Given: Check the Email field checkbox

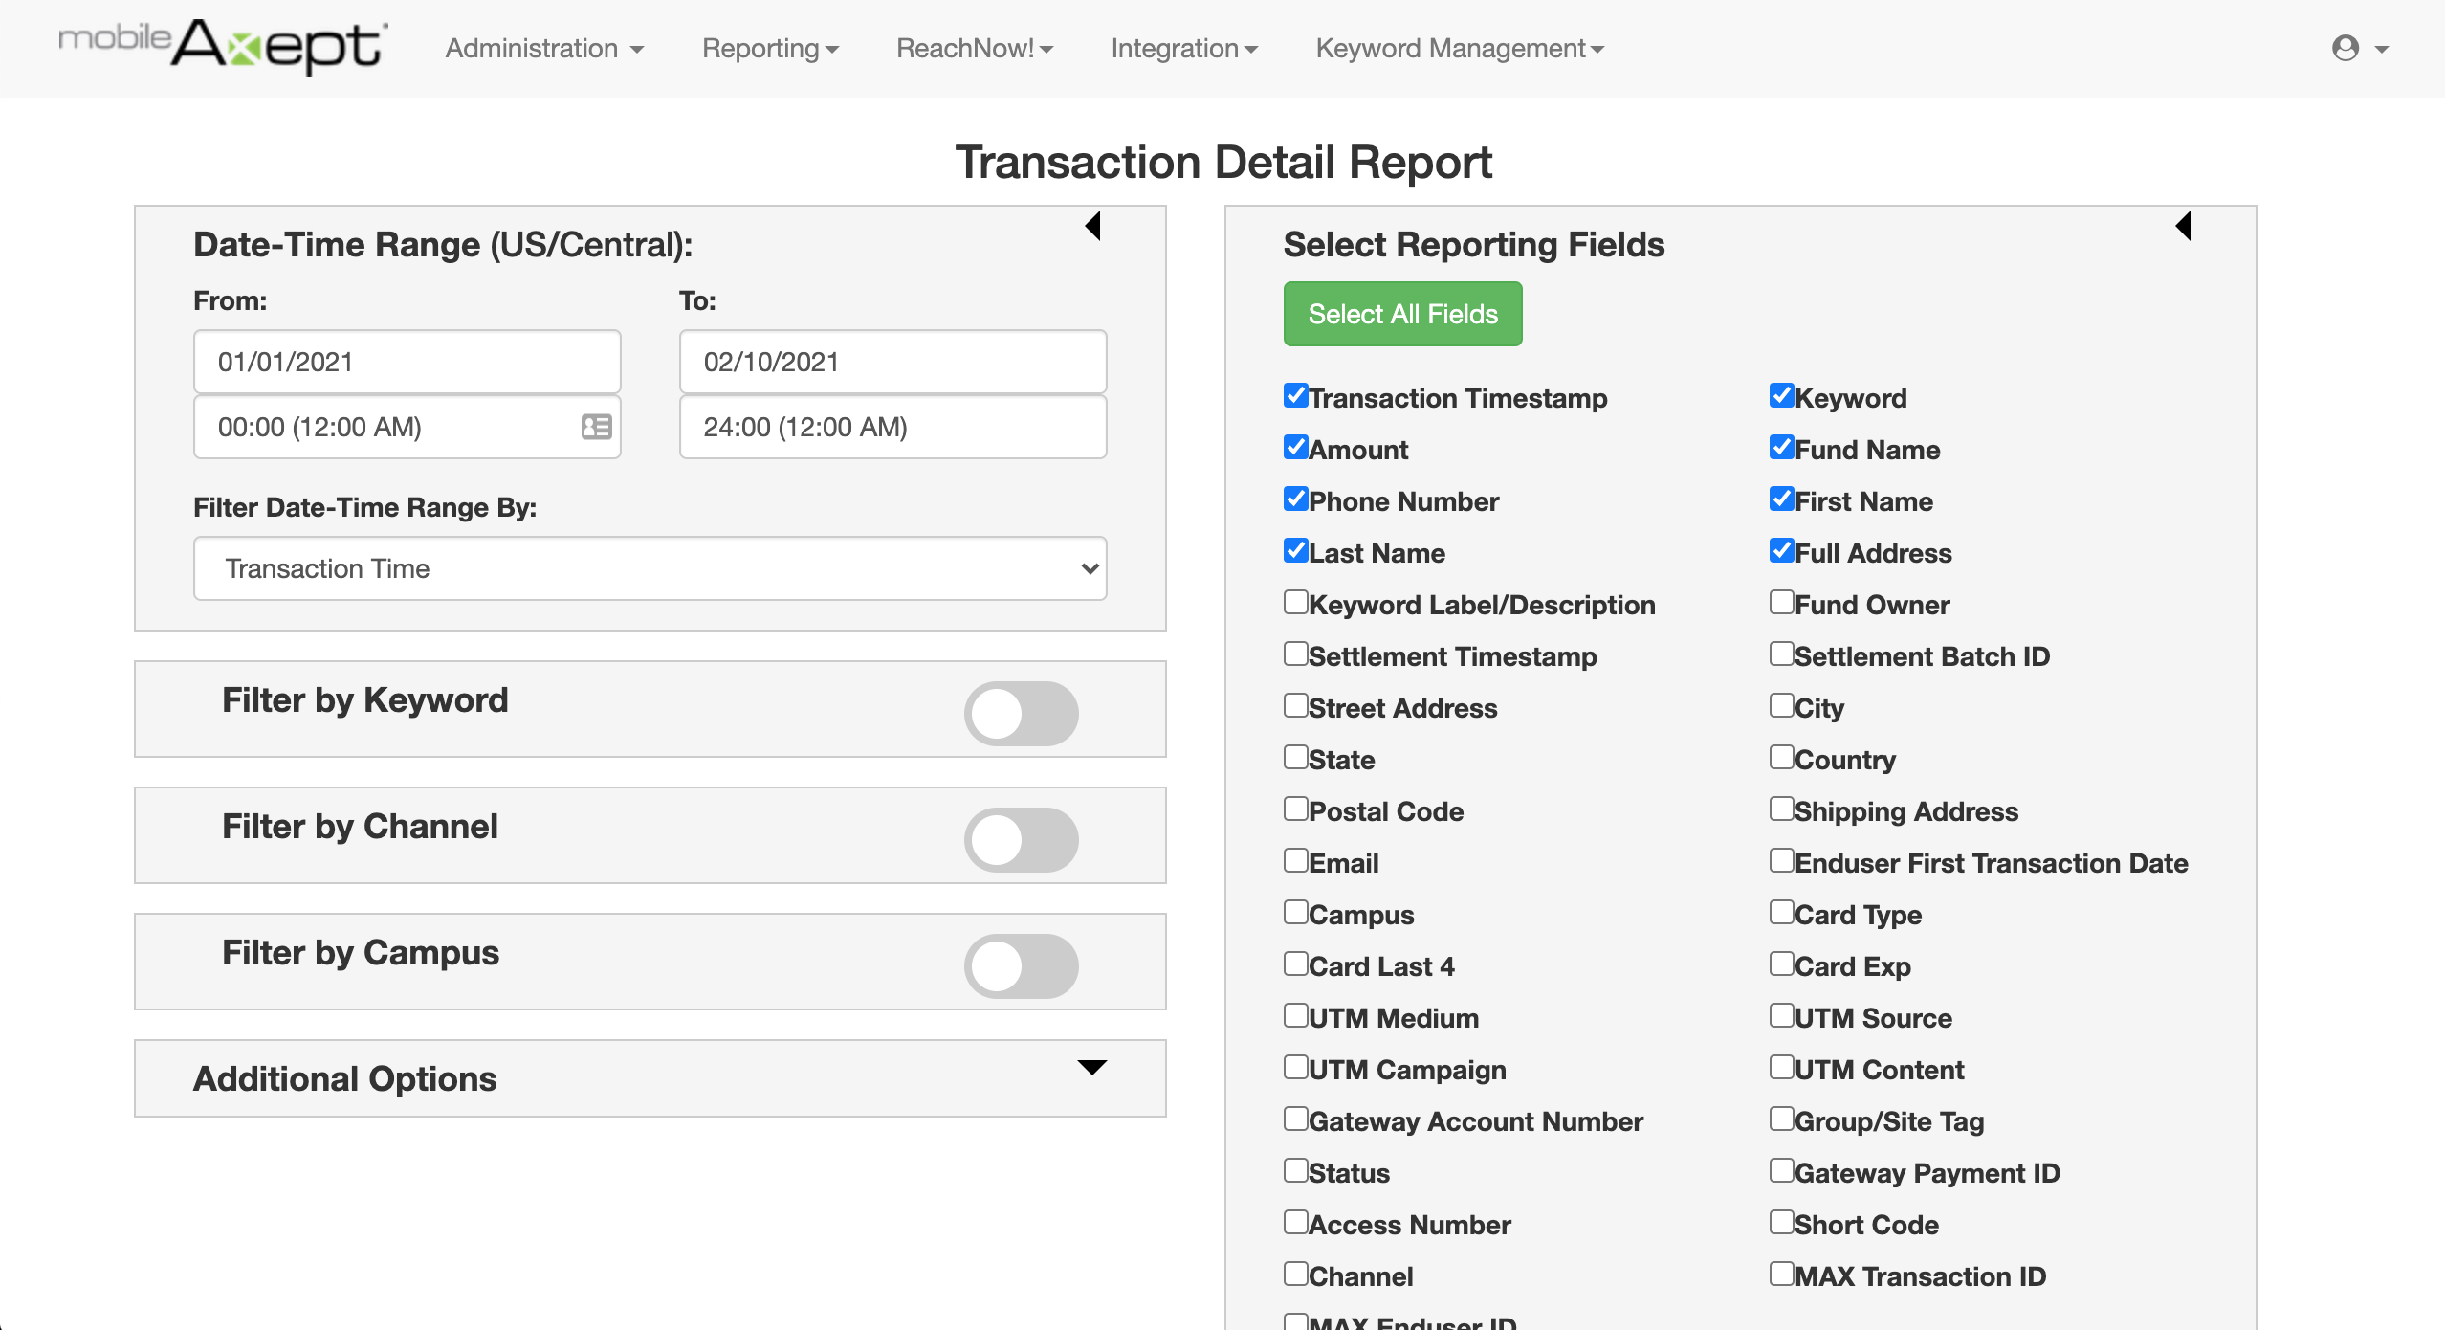Looking at the screenshot, I should click(x=1296, y=861).
